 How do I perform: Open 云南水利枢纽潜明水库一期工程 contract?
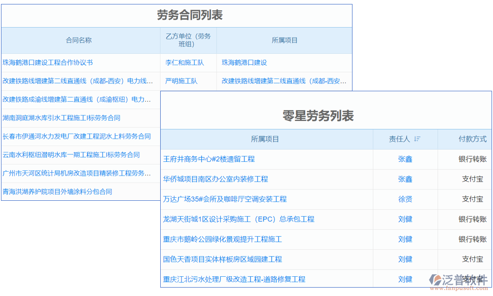pos(71,154)
